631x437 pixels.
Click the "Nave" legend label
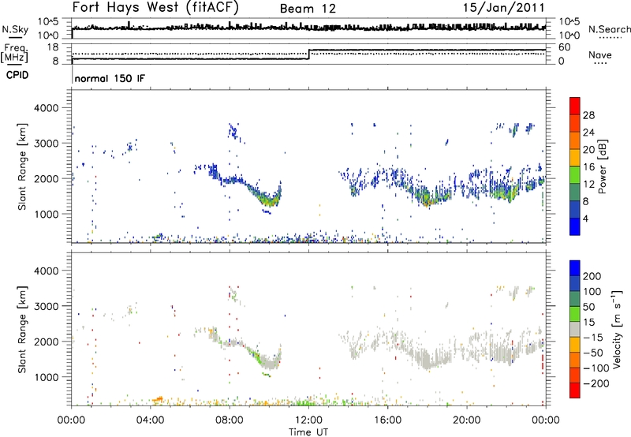pos(600,55)
